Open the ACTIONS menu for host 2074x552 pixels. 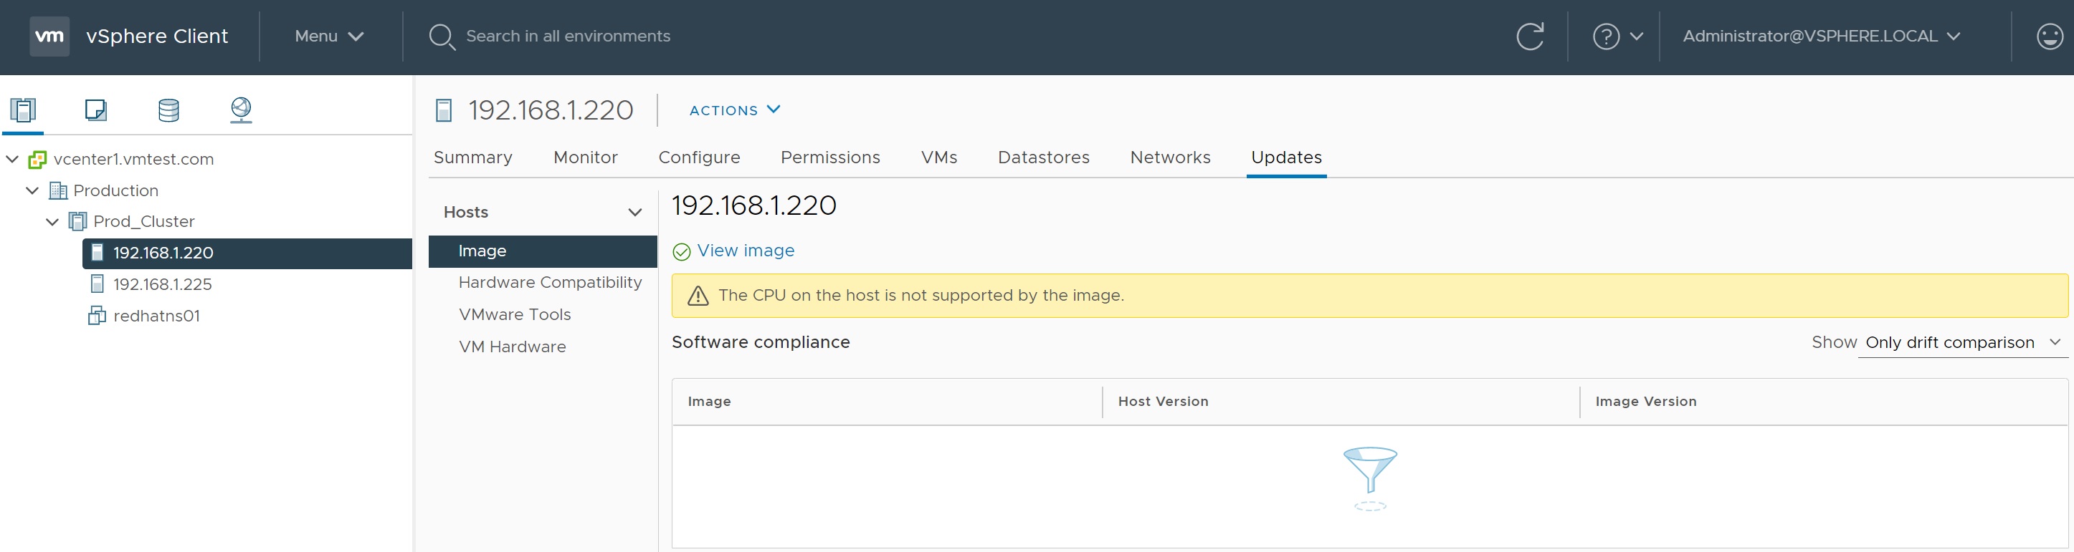tap(734, 110)
